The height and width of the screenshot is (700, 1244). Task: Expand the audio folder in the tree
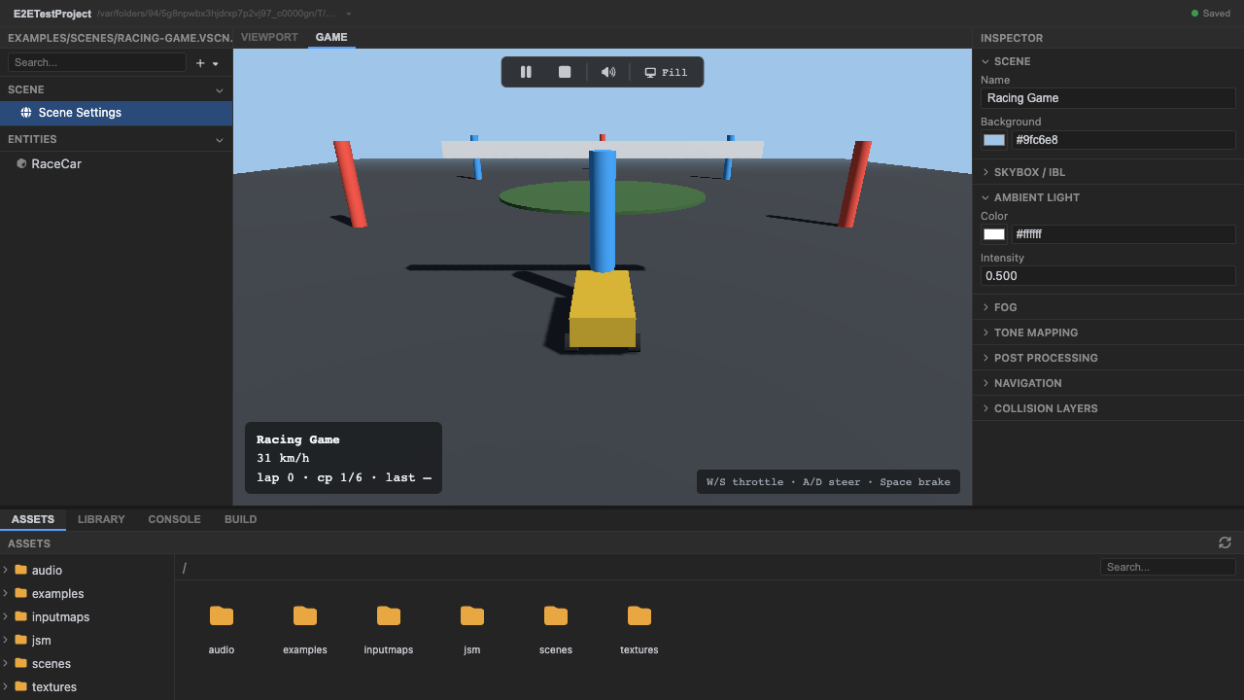pyautogui.click(x=6, y=570)
